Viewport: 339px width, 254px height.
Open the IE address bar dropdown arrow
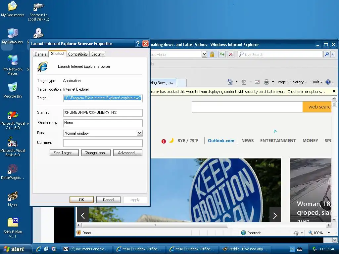pyautogui.click(x=204, y=54)
